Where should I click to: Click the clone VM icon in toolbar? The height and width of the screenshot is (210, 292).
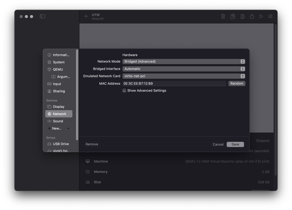(x=233, y=16)
